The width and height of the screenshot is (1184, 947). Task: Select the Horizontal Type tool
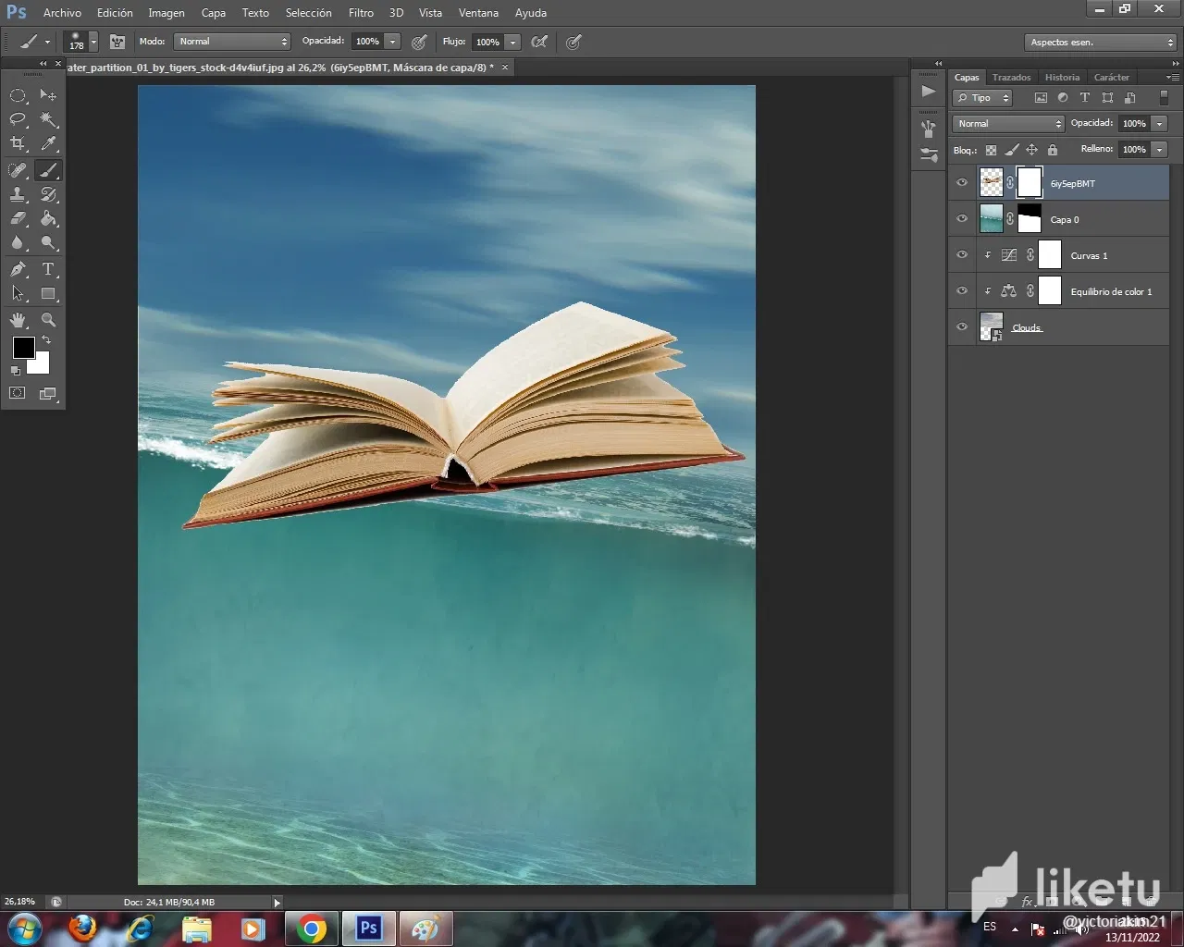click(48, 269)
